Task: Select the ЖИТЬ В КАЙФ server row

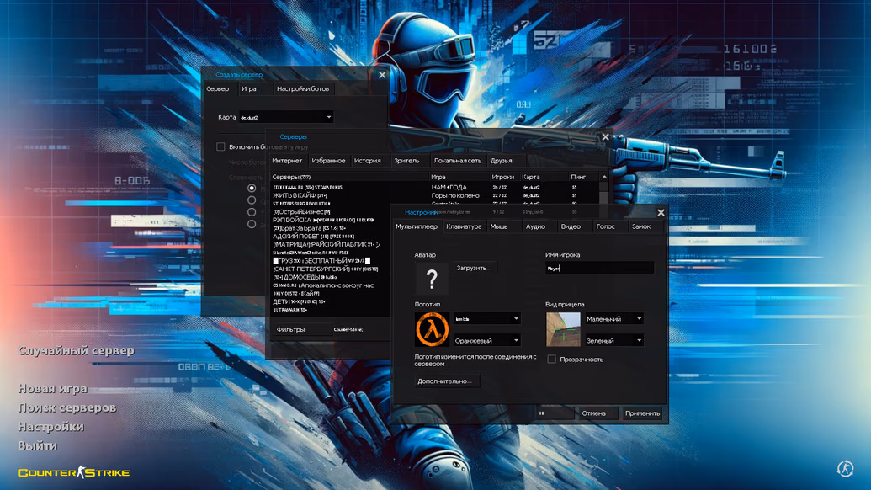Action: tap(435, 195)
